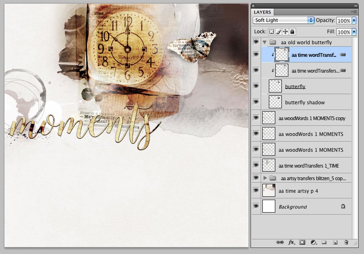
Task: Create a new group folder
Action: click(x=324, y=242)
